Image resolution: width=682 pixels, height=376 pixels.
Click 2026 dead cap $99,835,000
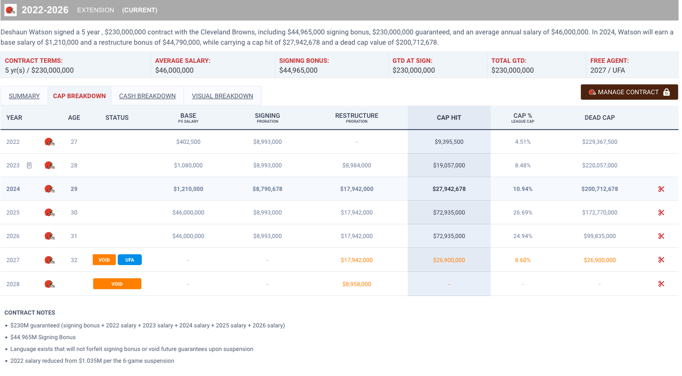[600, 236]
